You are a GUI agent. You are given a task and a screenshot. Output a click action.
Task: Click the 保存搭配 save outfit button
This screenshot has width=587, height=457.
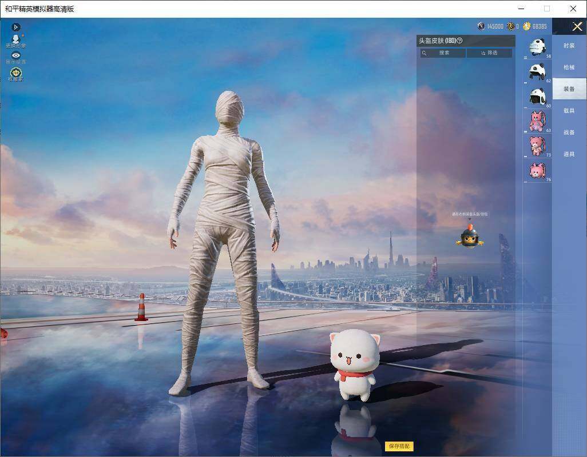pos(399,446)
